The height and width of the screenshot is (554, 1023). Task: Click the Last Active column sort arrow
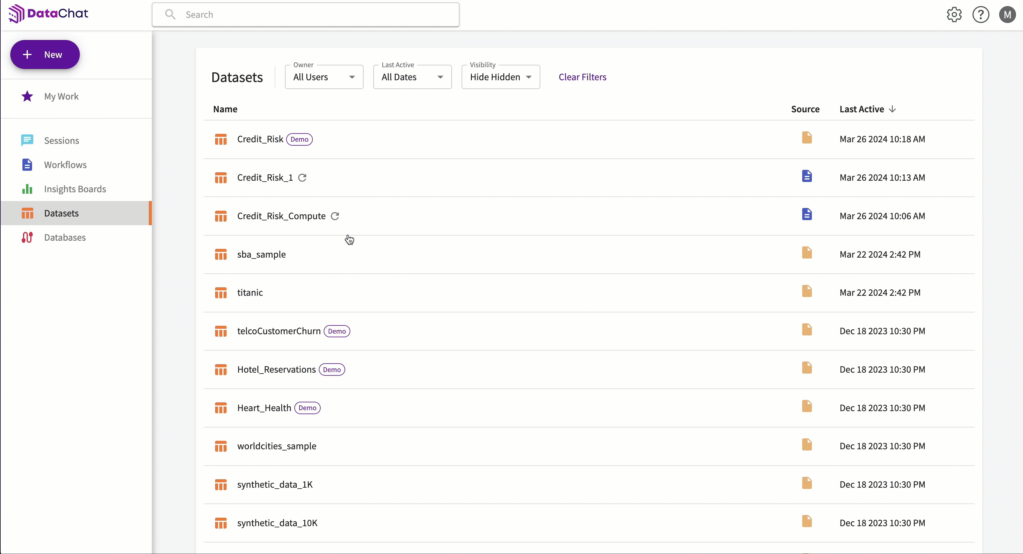pyautogui.click(x=893, y=108)
